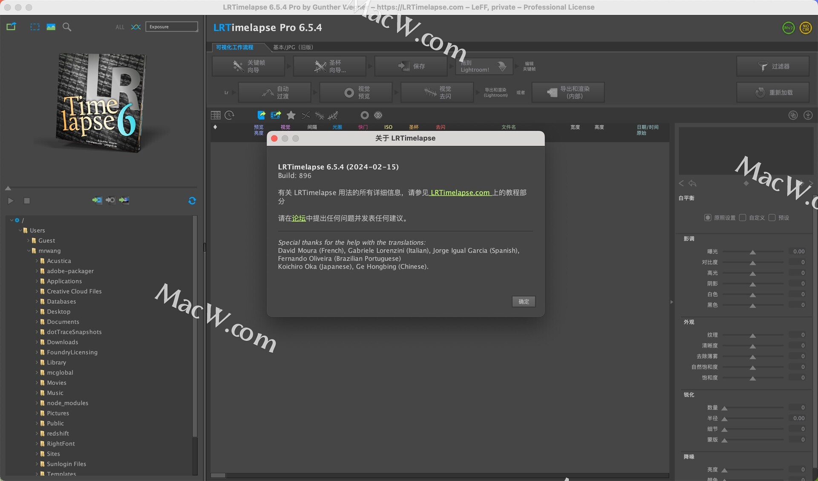Viewport: 818px width, 481px height.
Task: Expand the Guest folder
Action: point(29,241)
